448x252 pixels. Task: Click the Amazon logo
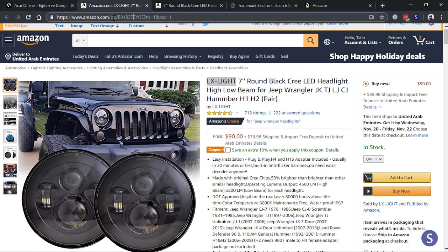coord(33,40)
